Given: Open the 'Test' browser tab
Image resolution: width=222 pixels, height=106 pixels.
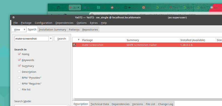Looking at the screenshot, I should coord(174,8).
